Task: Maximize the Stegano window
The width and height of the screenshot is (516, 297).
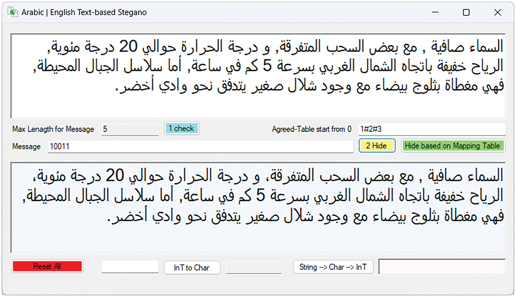Action: (x=466, y=12)
